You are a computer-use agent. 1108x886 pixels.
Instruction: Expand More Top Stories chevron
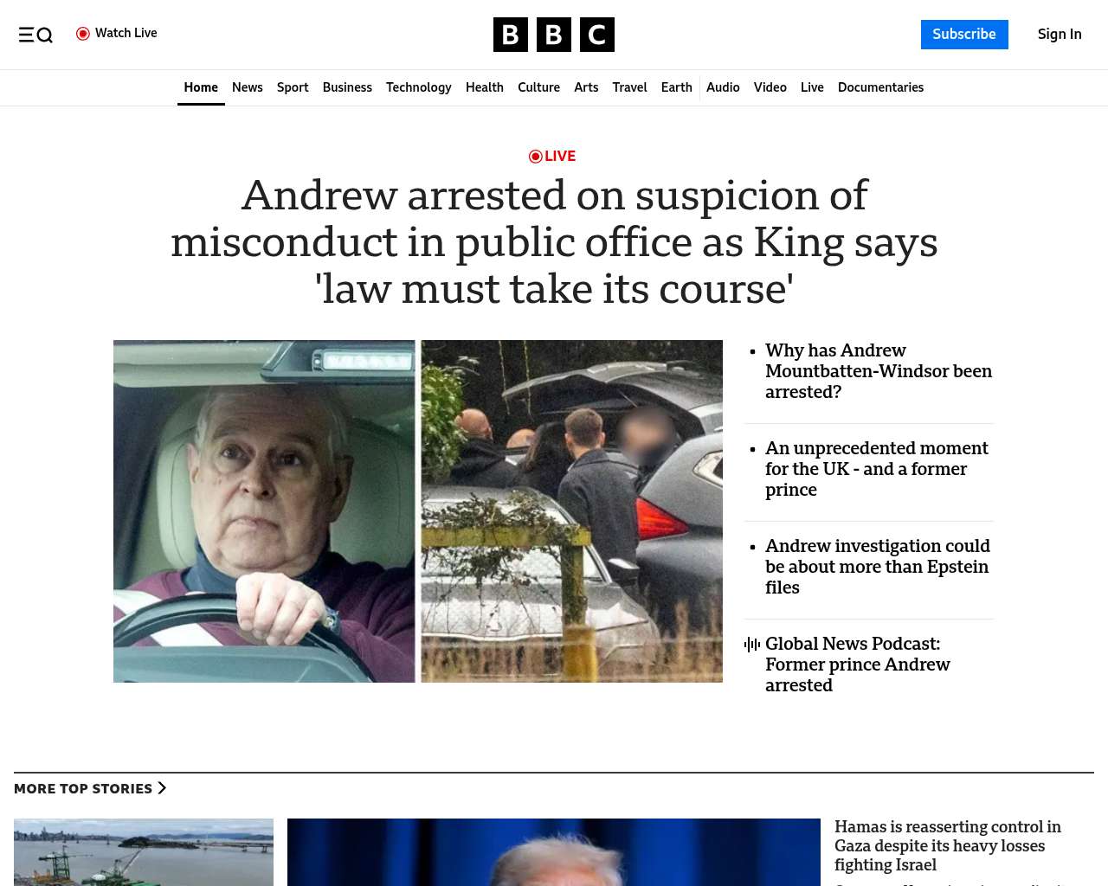162,788
